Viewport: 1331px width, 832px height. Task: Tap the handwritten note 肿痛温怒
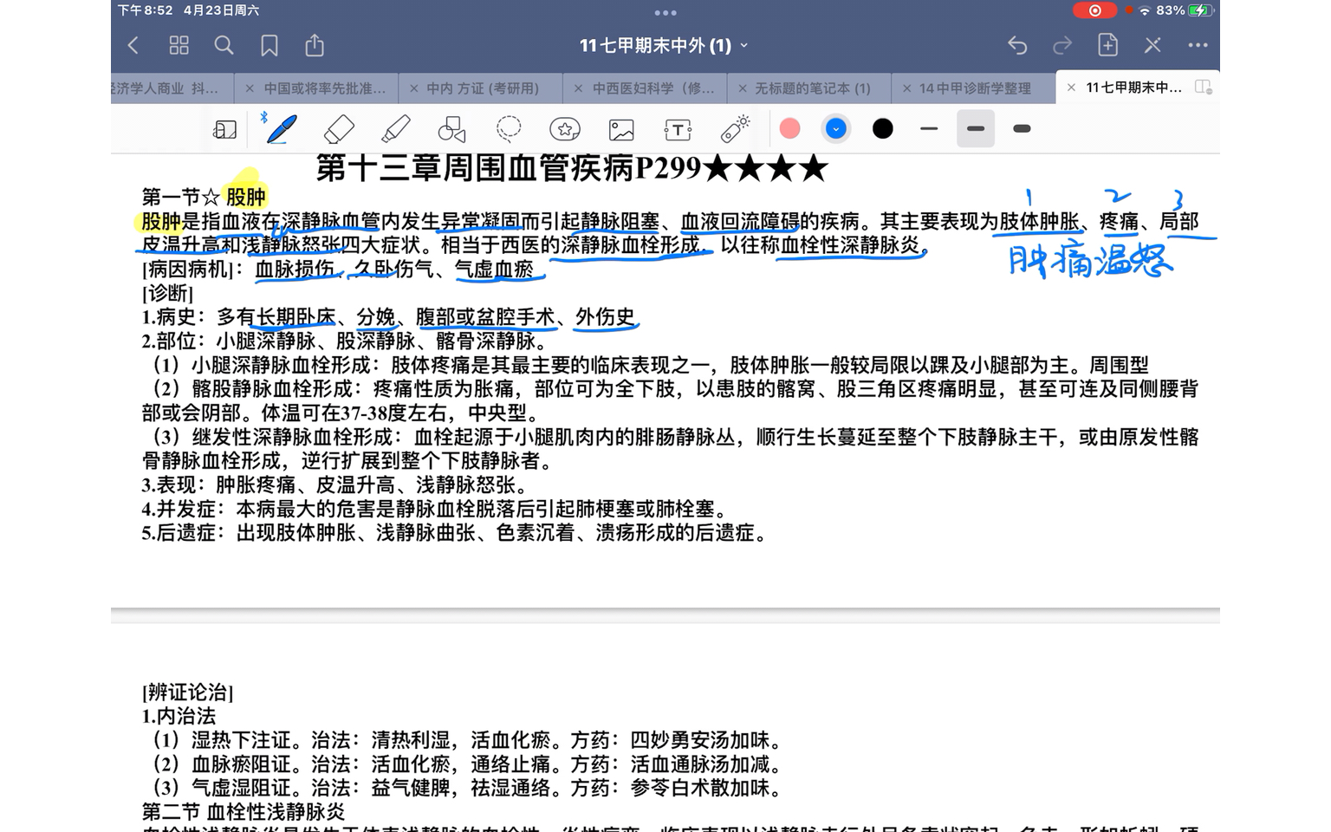click(x=1090, y=262)
